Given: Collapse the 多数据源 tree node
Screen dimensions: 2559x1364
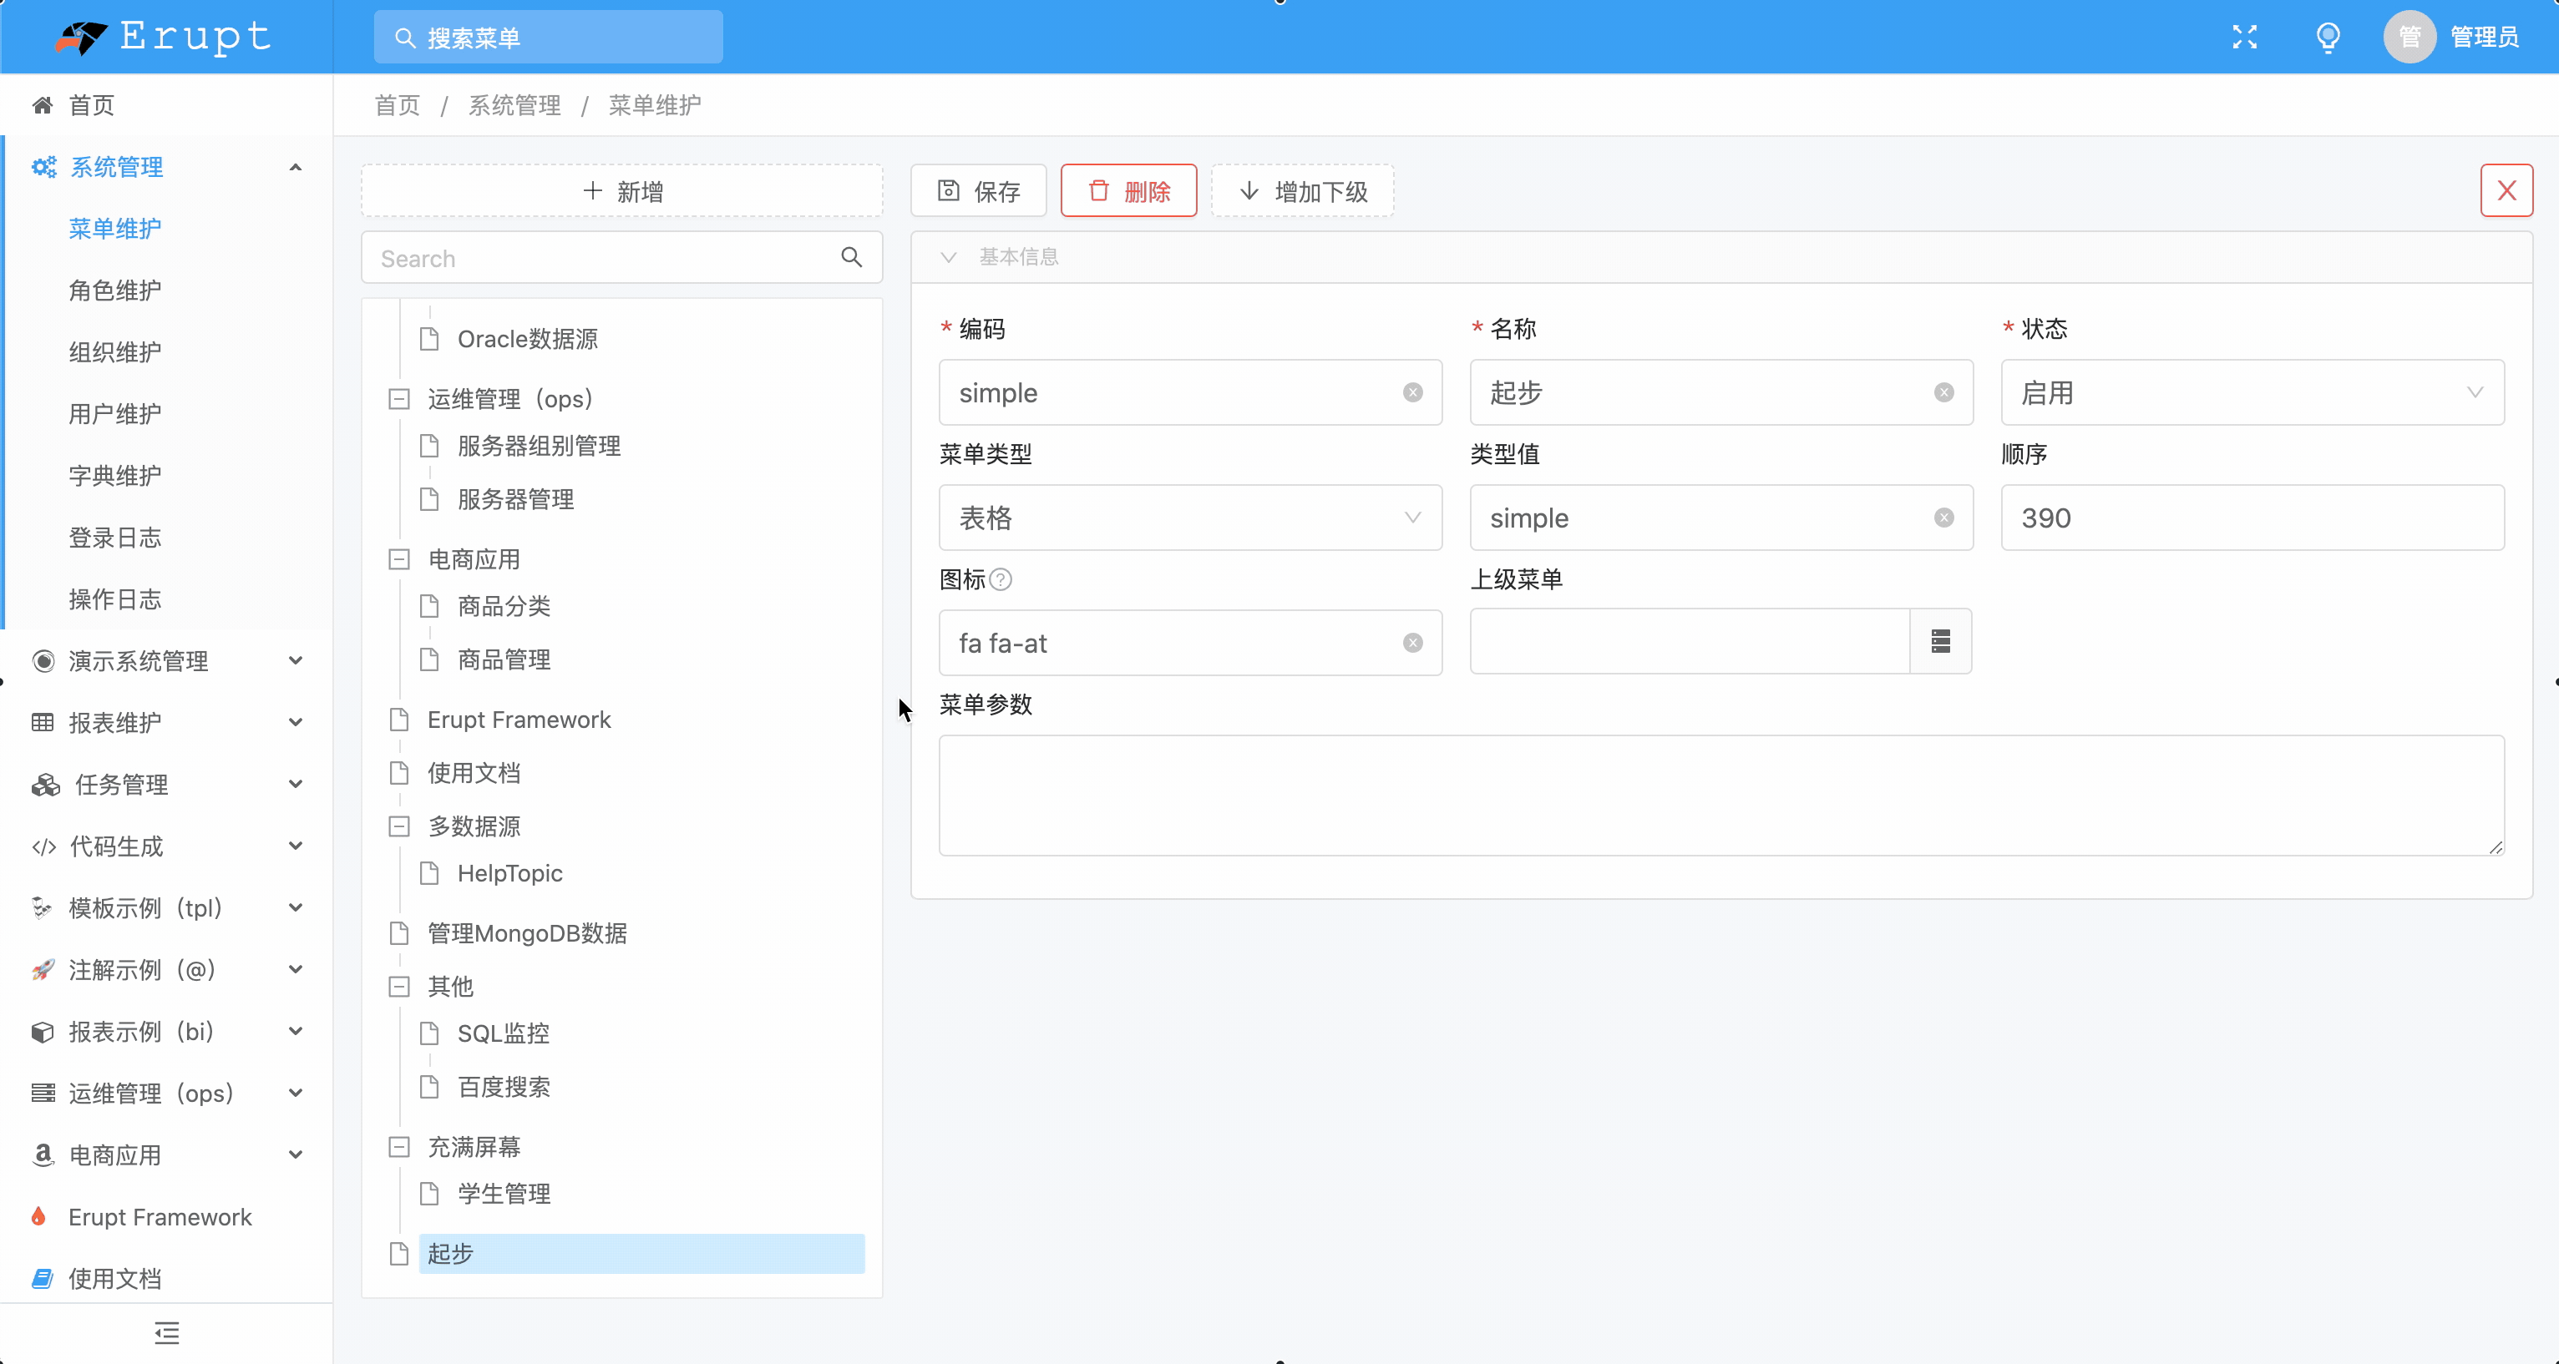Looking at the screenshot, I should point(399,826).
